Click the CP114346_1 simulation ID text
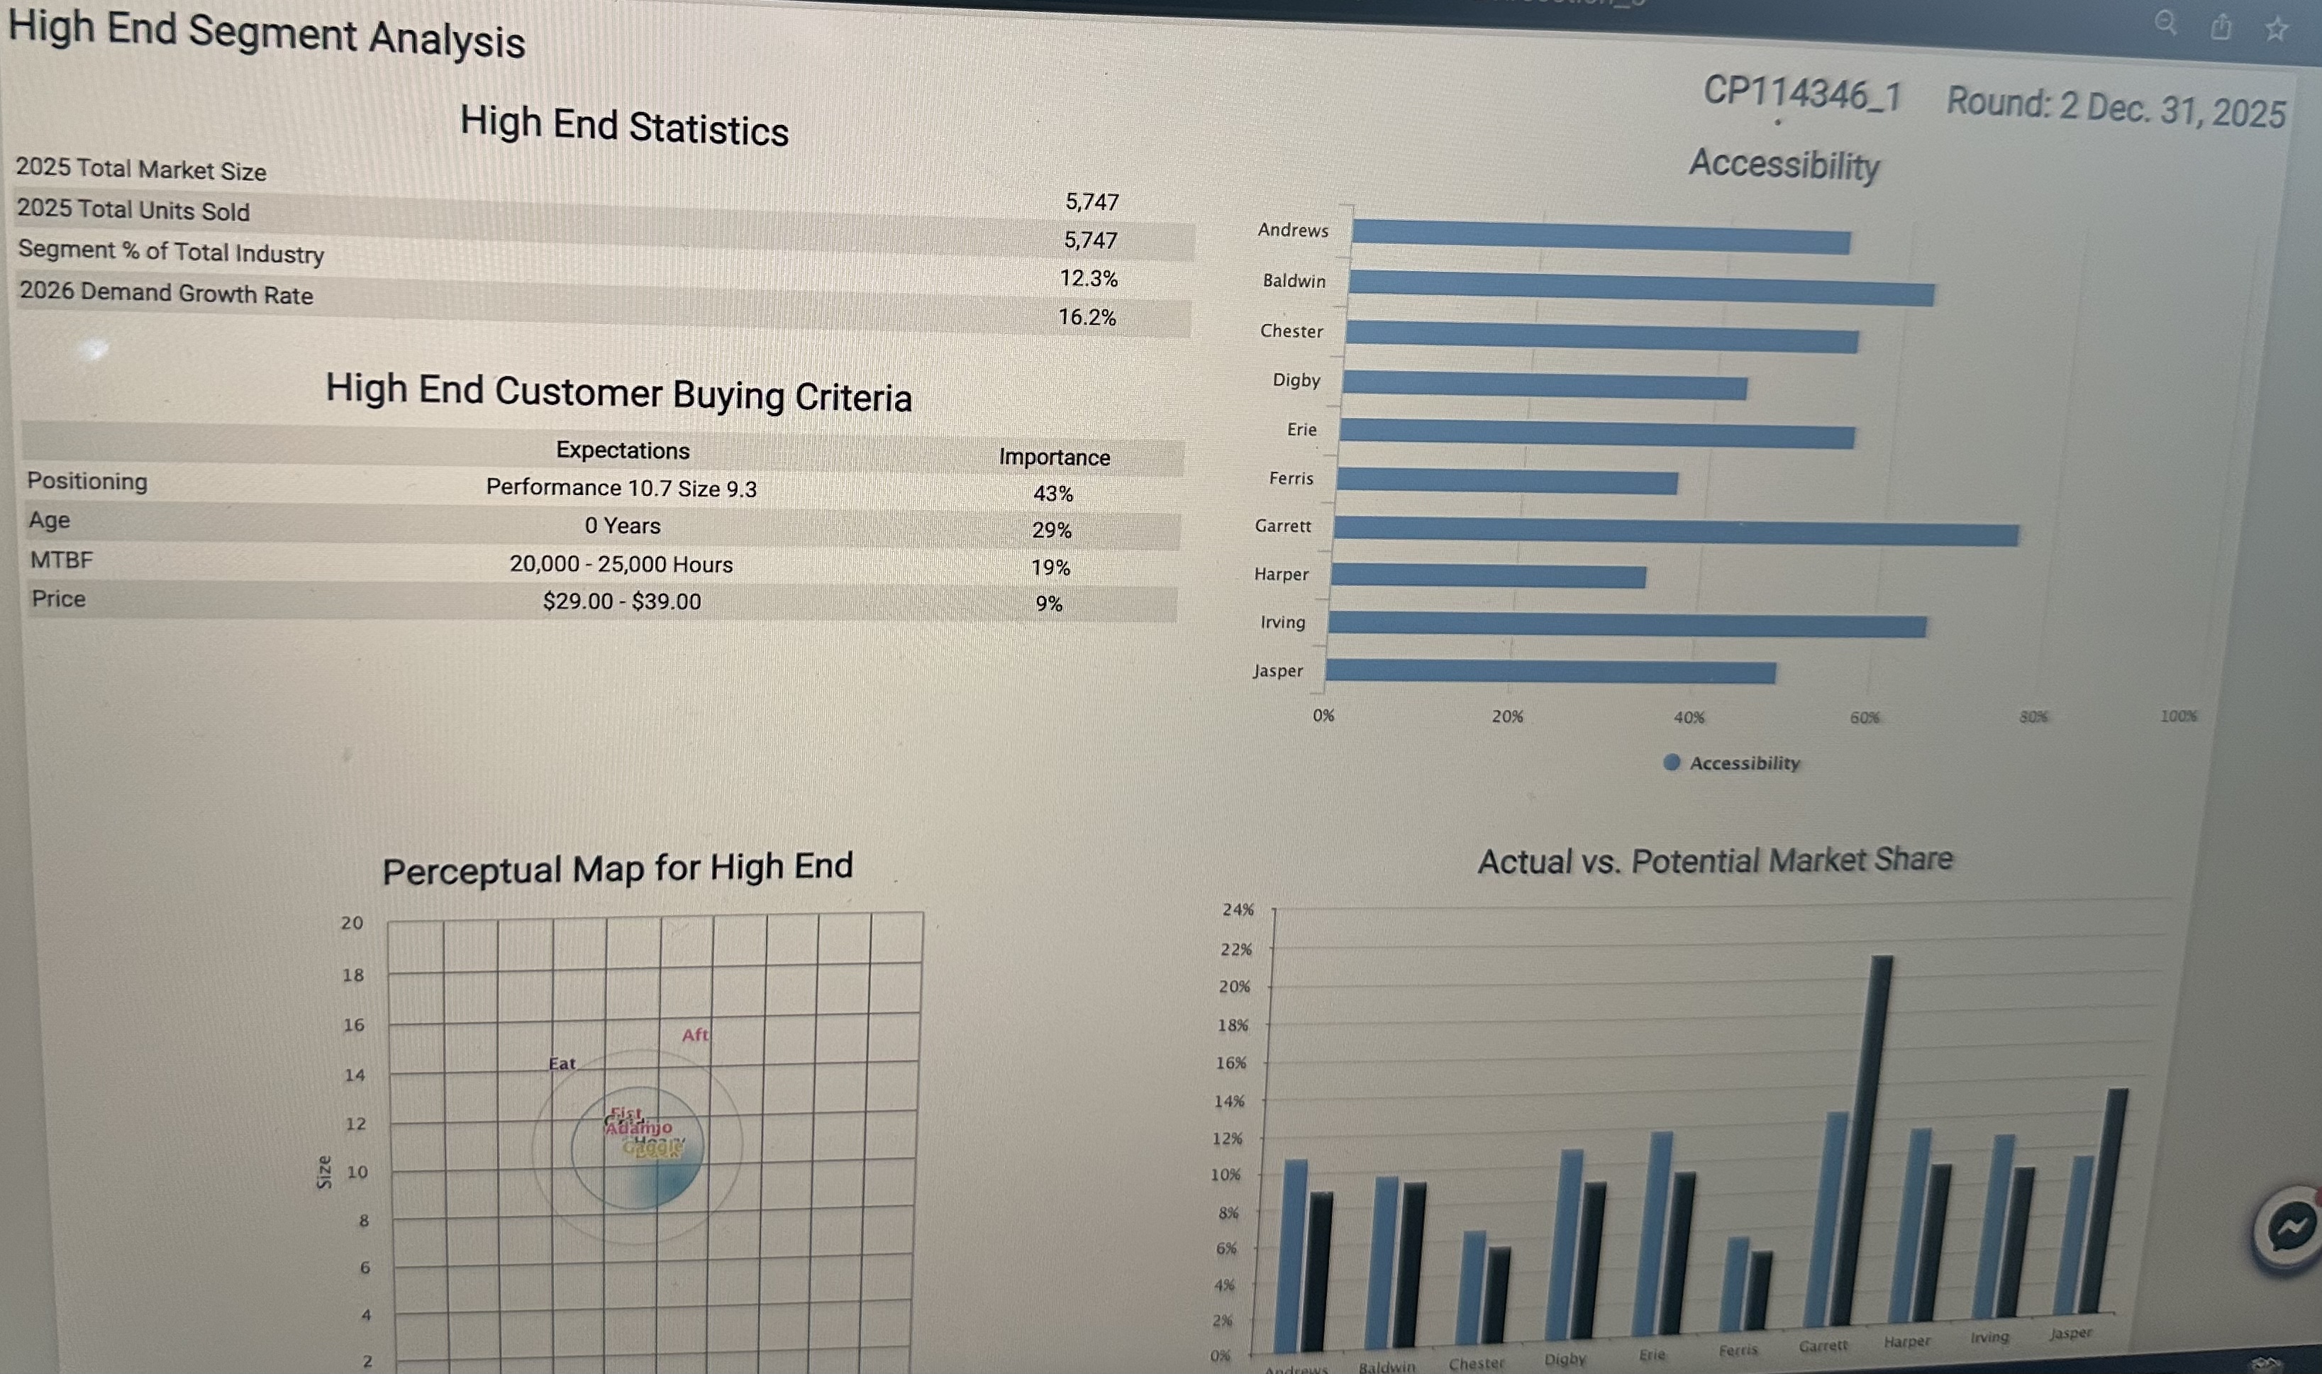 [x=1802, y=94]
